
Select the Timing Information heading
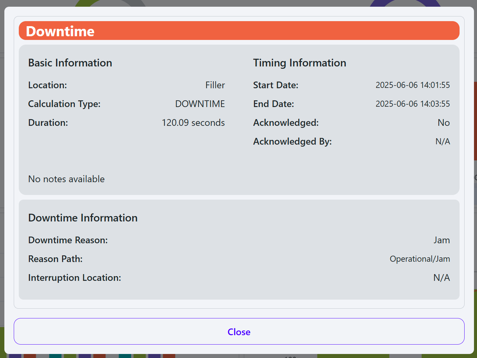pyautogui.click(x=300, y=63)
